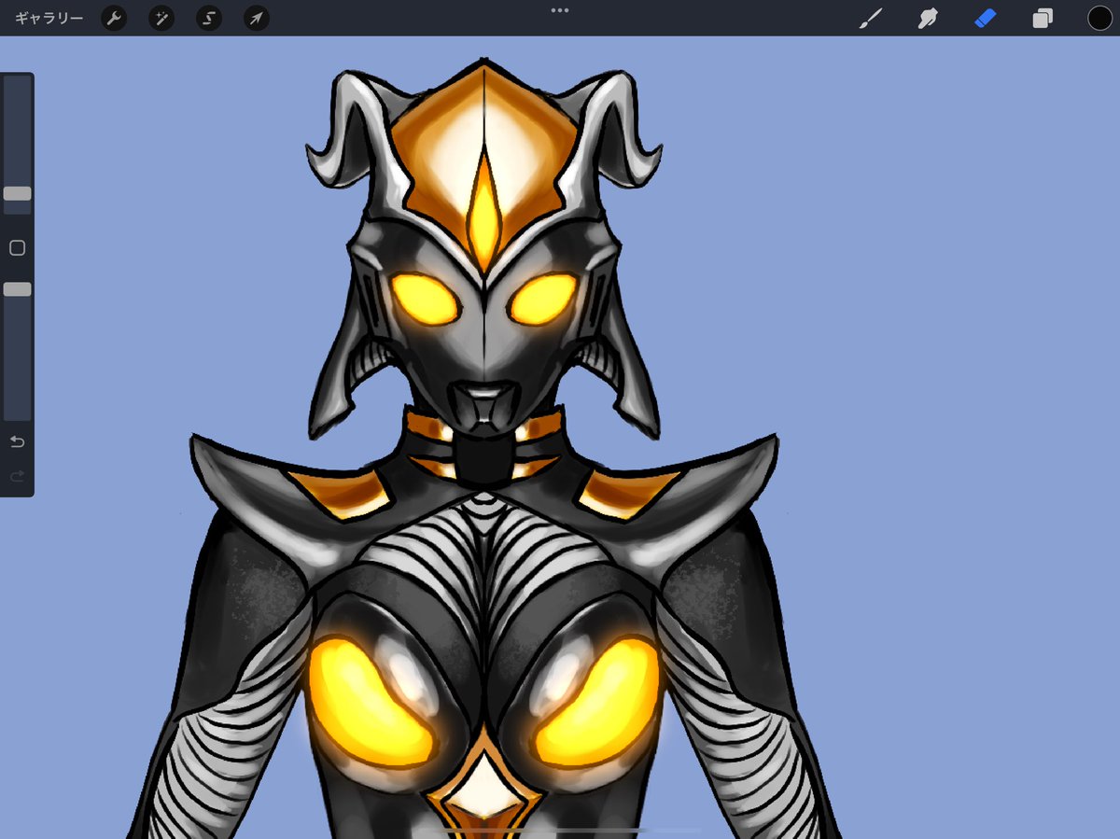
Task: Click the brush size slider handle
Action: [x=17, y=194]
